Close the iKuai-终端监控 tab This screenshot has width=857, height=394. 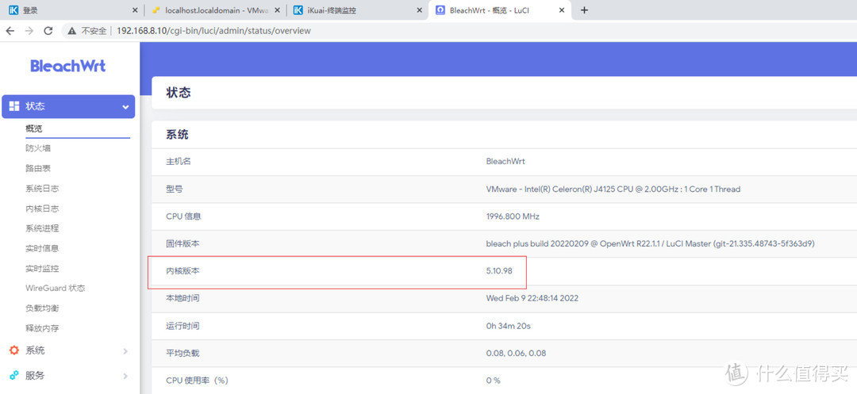click(x=420, y=10)
